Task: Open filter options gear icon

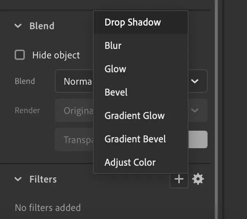Action: 198,179
